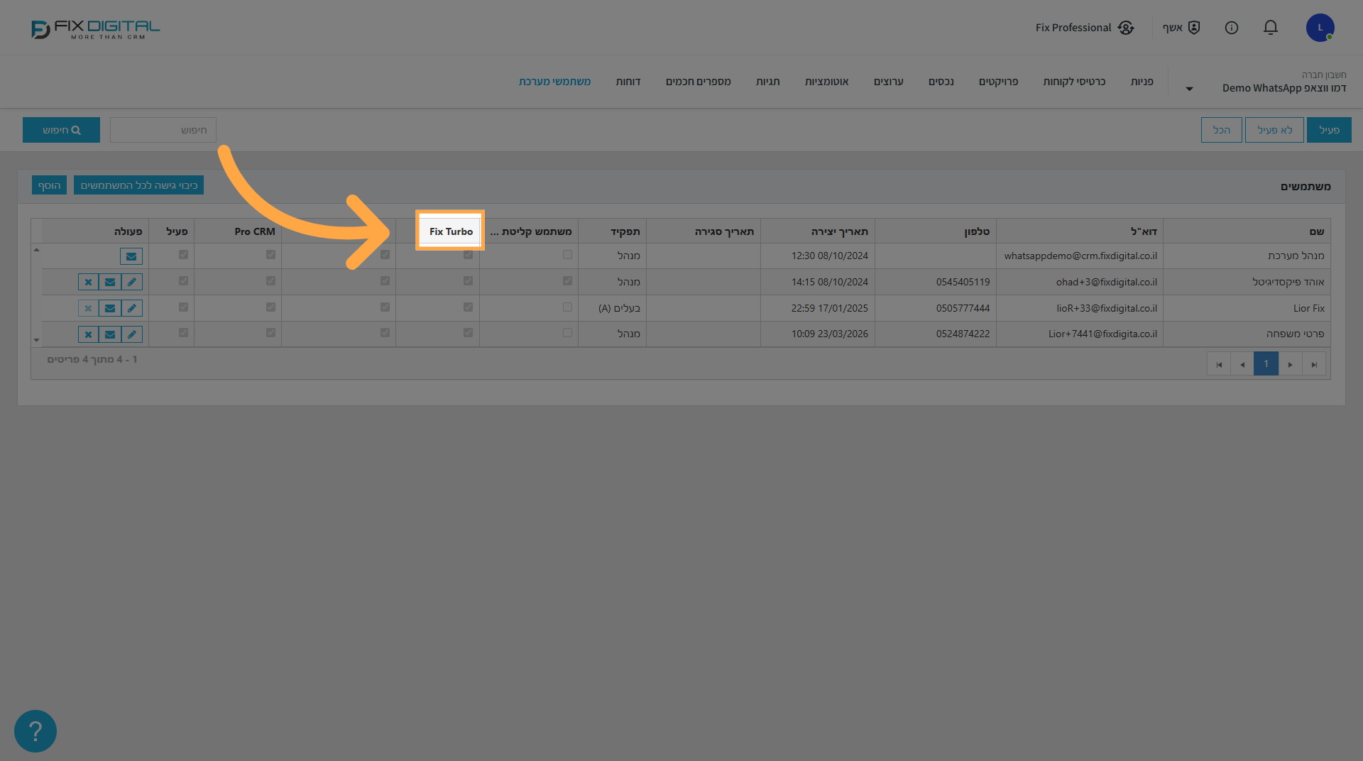This screenshot has width=1363, height=761.
Task: Click the הוסף add user button
Action: pyautogui.click(x=49, y=185)
